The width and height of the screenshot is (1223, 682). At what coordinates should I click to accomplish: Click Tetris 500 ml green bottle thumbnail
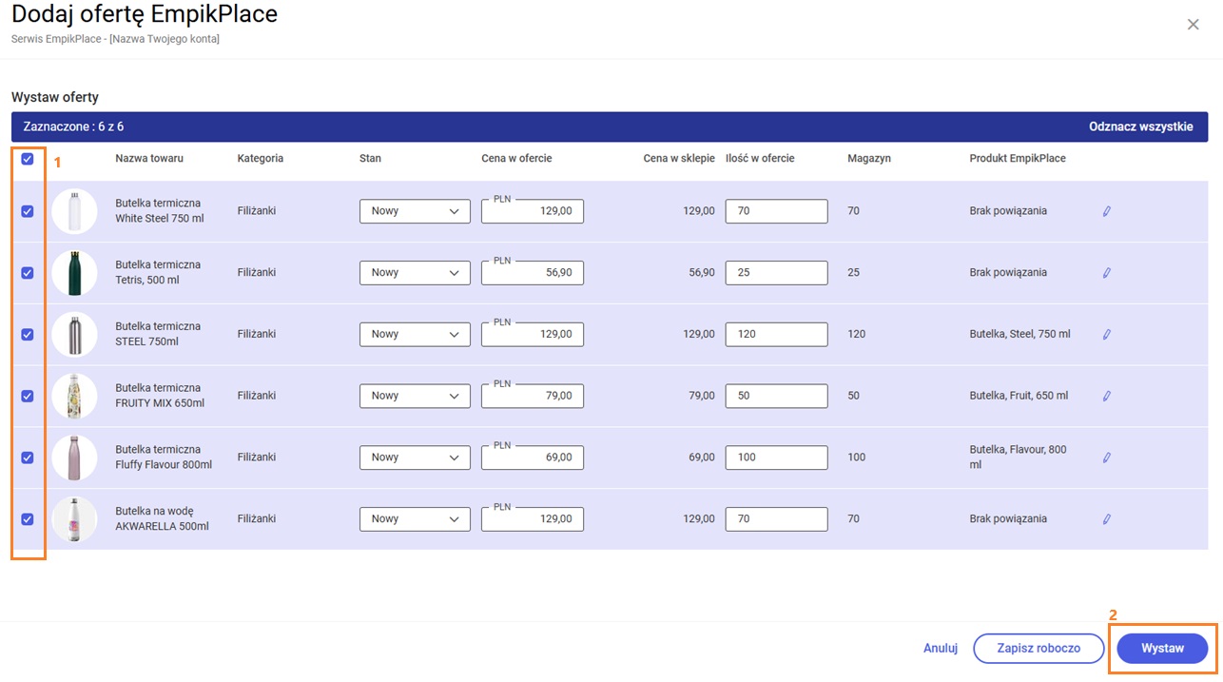[74, 273]
